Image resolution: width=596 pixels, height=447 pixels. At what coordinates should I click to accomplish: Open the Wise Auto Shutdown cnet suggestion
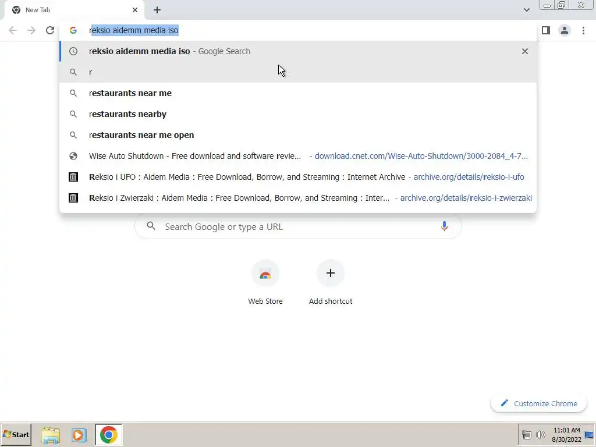click(x=298, y=156)
